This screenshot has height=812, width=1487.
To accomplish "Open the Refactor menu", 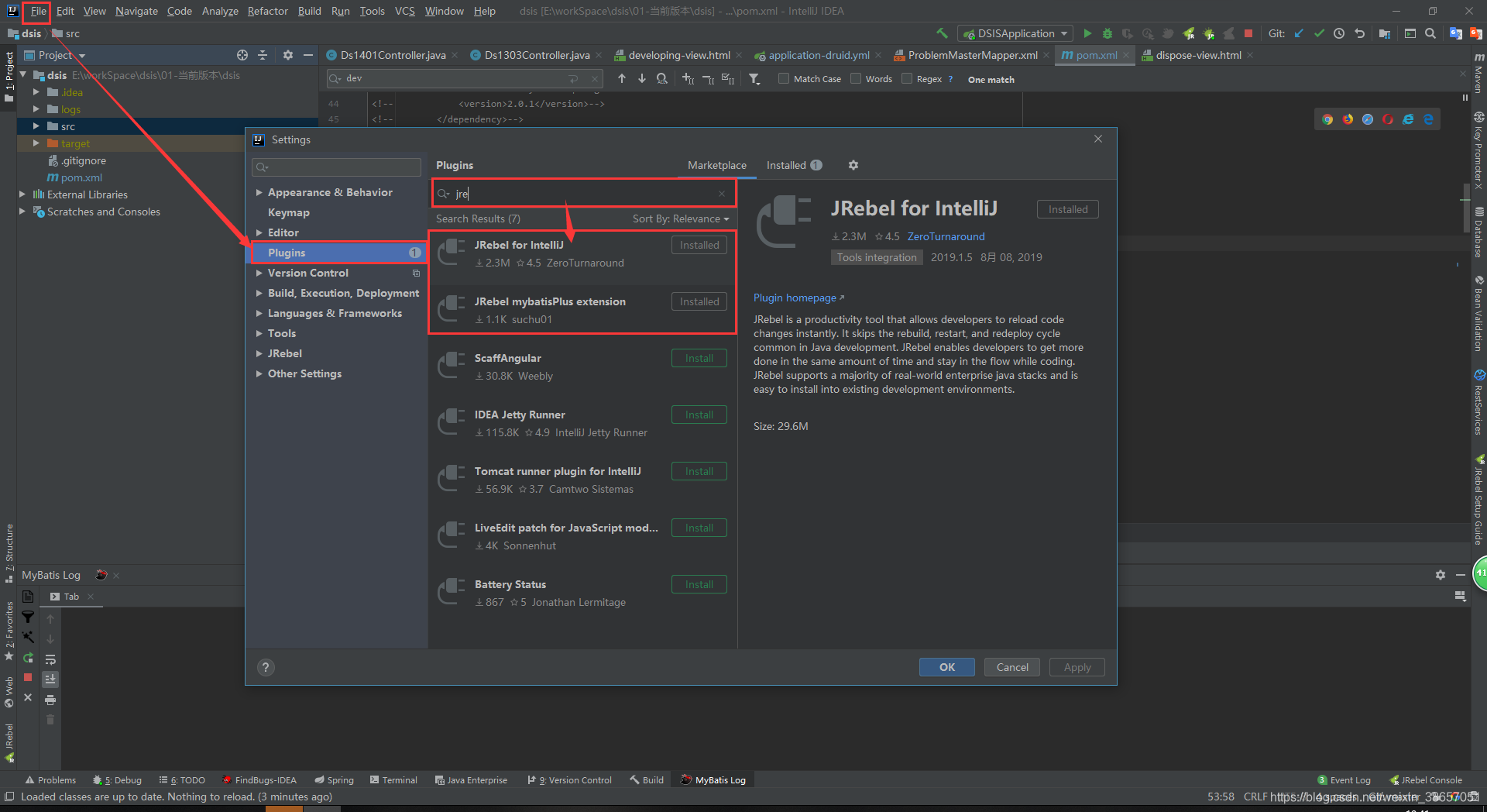I will 267,11.
